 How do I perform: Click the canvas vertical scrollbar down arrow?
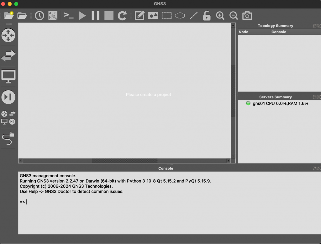pos(233,156)
